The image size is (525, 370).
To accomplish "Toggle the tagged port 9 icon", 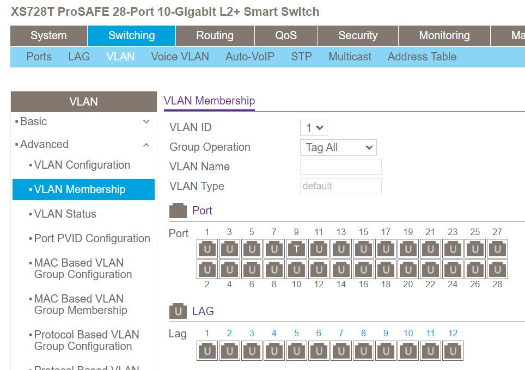I will pyautogui.click(x=296, y=249).
